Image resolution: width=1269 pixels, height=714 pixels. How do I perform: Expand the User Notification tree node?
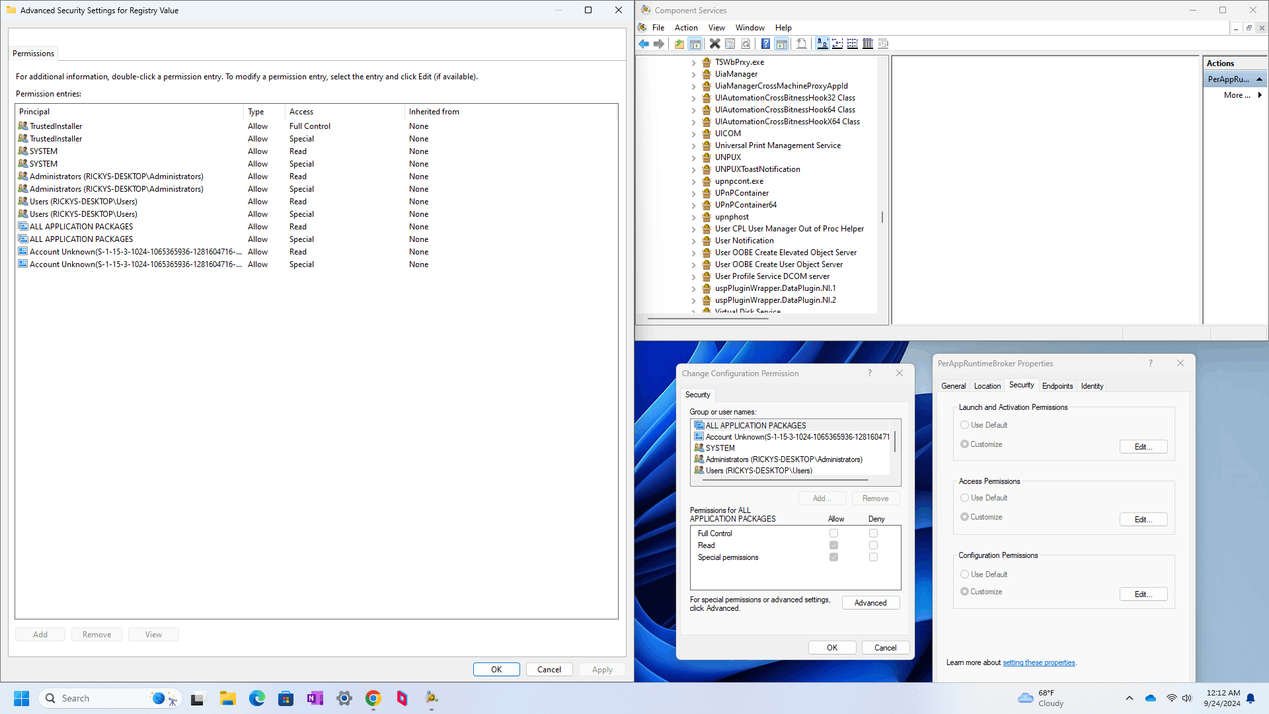[693, 241]
